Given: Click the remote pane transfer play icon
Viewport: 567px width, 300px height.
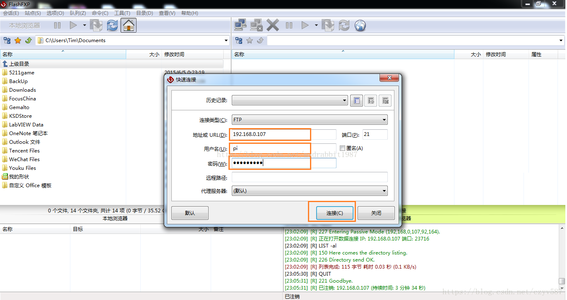Looking at the screenshot, I should point(305,26).
